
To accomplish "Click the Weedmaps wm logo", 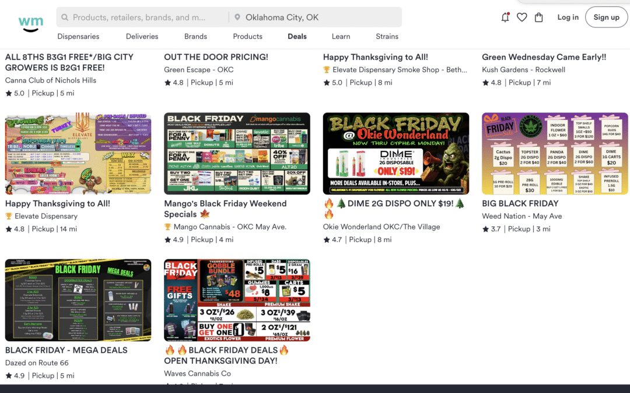I will coord(31,24).
